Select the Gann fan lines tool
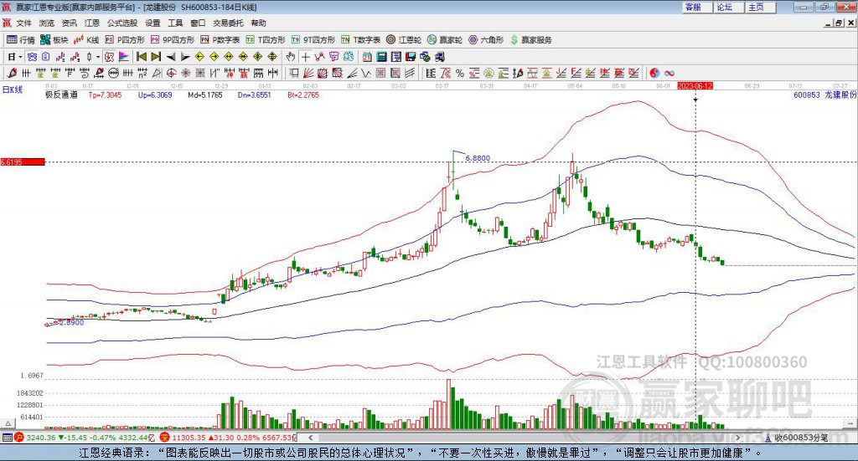Viewport: 858px width, 461px height. tap(308, 73)
